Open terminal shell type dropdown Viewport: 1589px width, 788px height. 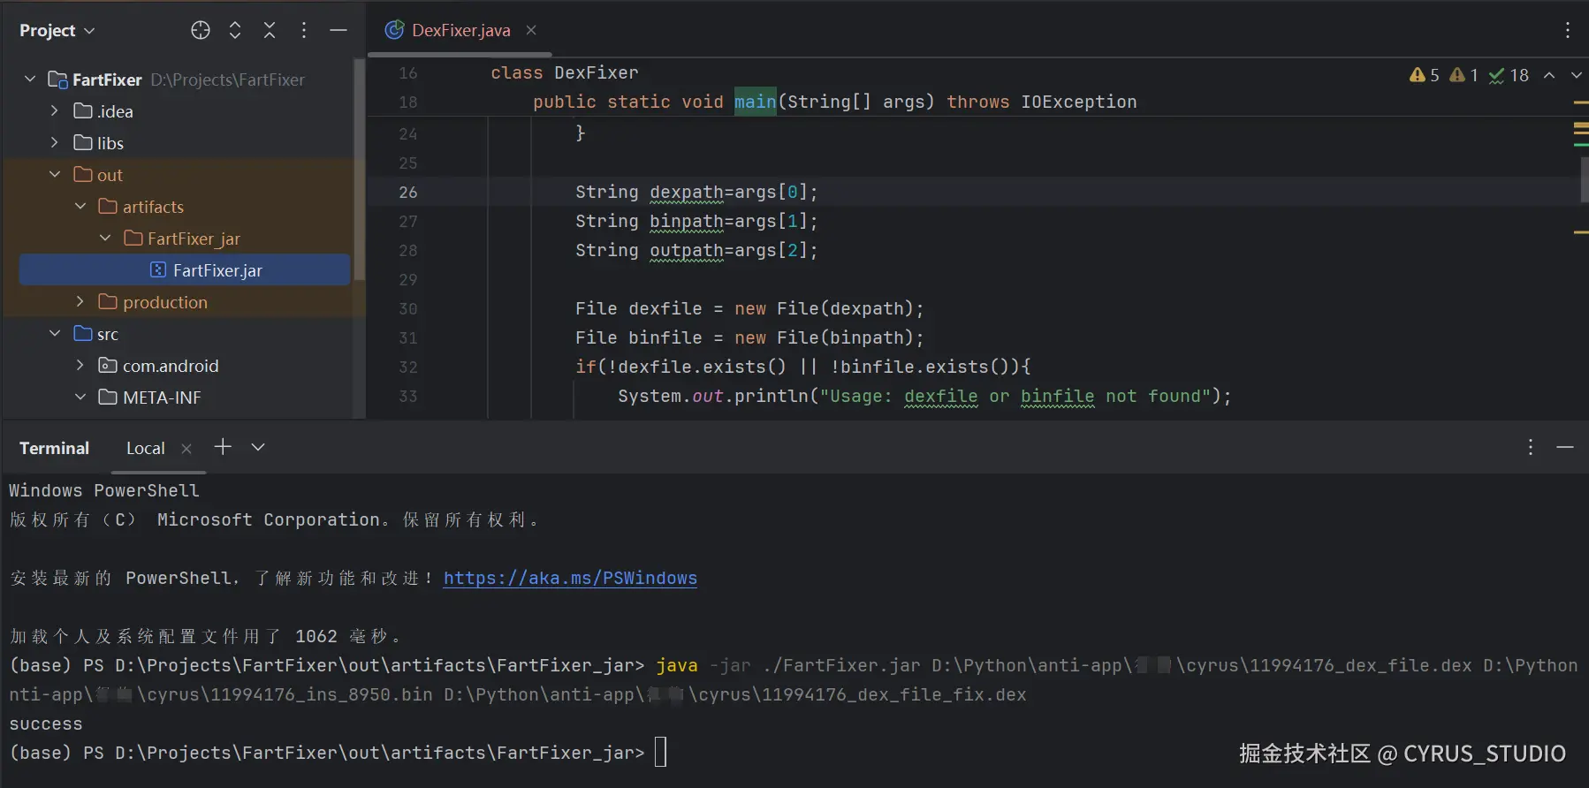point(258,447)
